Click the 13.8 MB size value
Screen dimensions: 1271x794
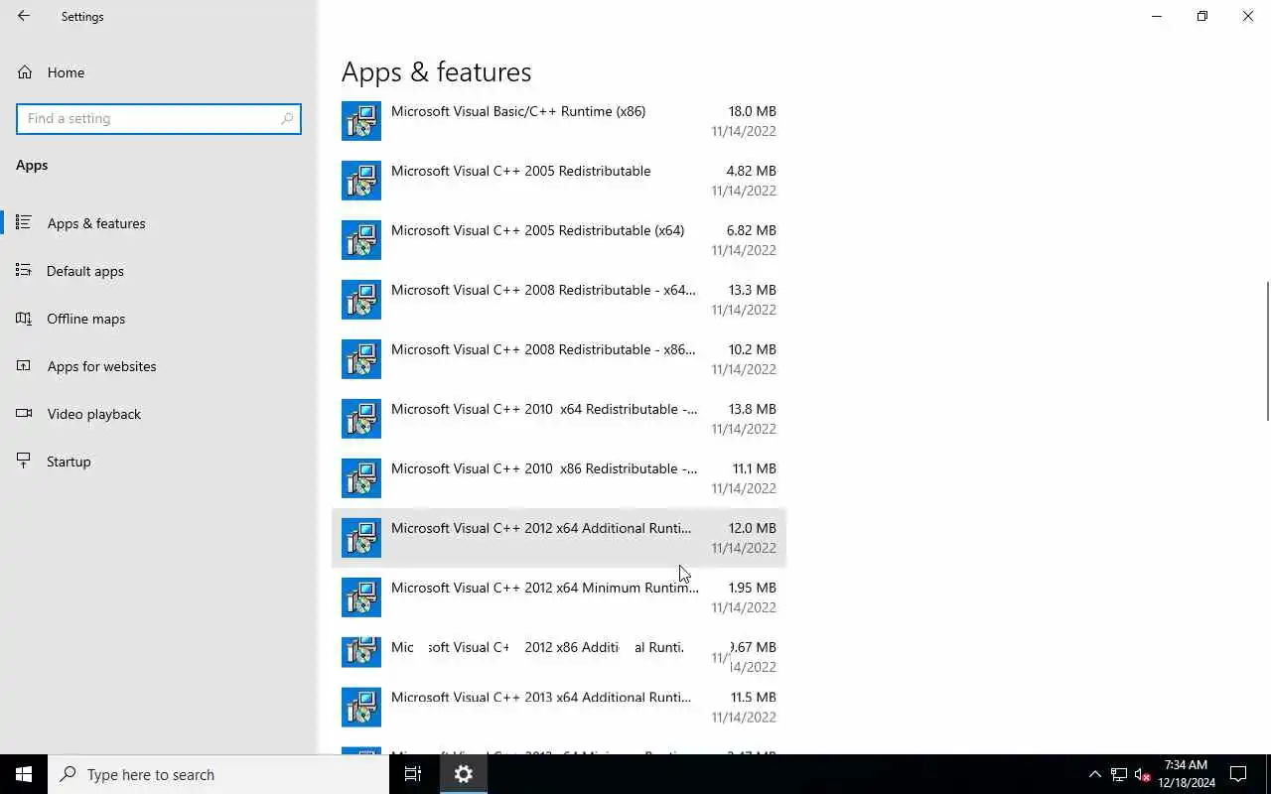point(753,409)
